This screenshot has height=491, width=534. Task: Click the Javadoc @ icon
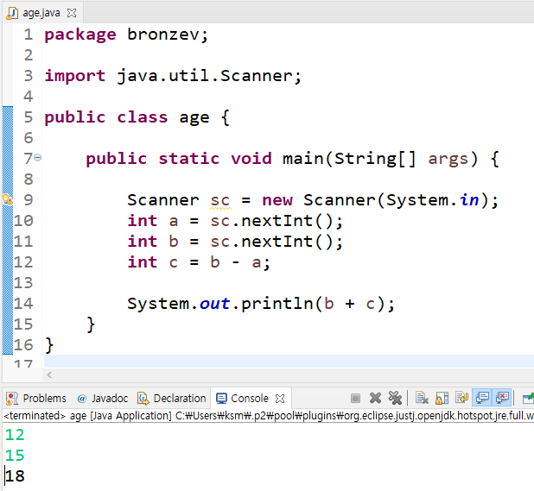coord(82,399)
